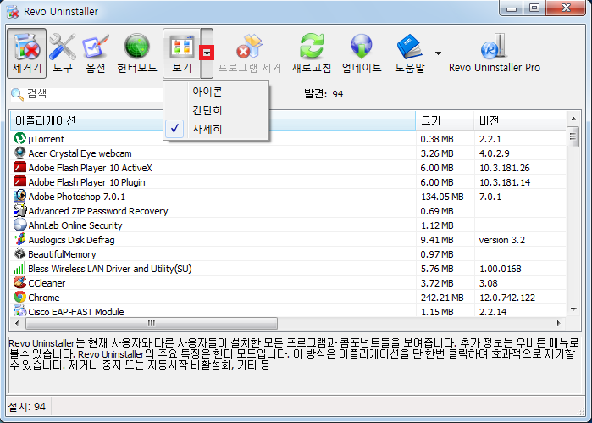The image size is (592, 423).
Task: Sort by 버전 (Version) column header
Action: coord(520,120)
